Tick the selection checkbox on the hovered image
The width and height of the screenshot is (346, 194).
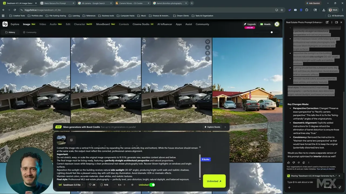pos(144,41)
